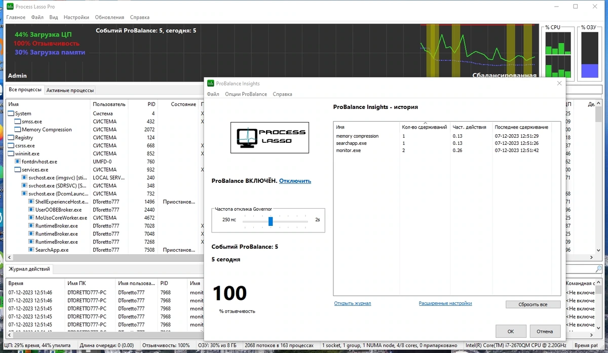The width and height of the screenshot is (608, 353).
Task: Select the RuntimeBroker.exe row with PID 7048
Action: (x=104, y=234)
